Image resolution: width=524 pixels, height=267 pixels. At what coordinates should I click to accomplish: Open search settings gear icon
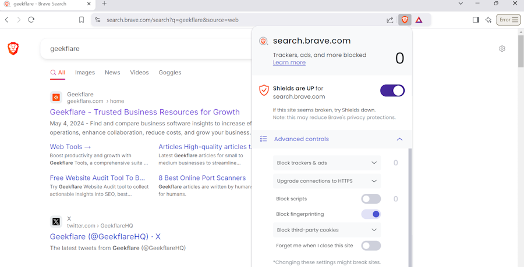[x=502, y=49]
